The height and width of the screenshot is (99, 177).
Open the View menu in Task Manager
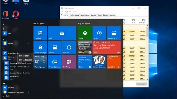pos(75,12)
